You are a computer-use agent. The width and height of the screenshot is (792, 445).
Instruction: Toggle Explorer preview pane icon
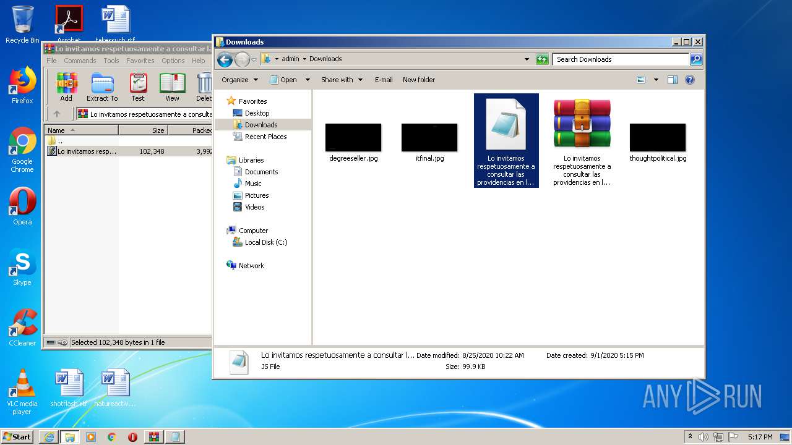coord(673,80)
